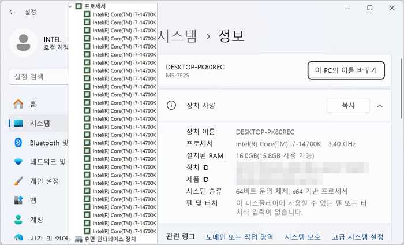This screenshot has width=404, height=245.
Task: Open the 시스템 보호 link
Action: tap(302, 237)
